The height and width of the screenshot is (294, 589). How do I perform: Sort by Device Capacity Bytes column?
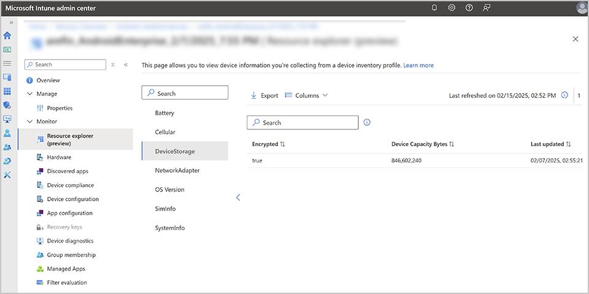[x=423, y=144]
